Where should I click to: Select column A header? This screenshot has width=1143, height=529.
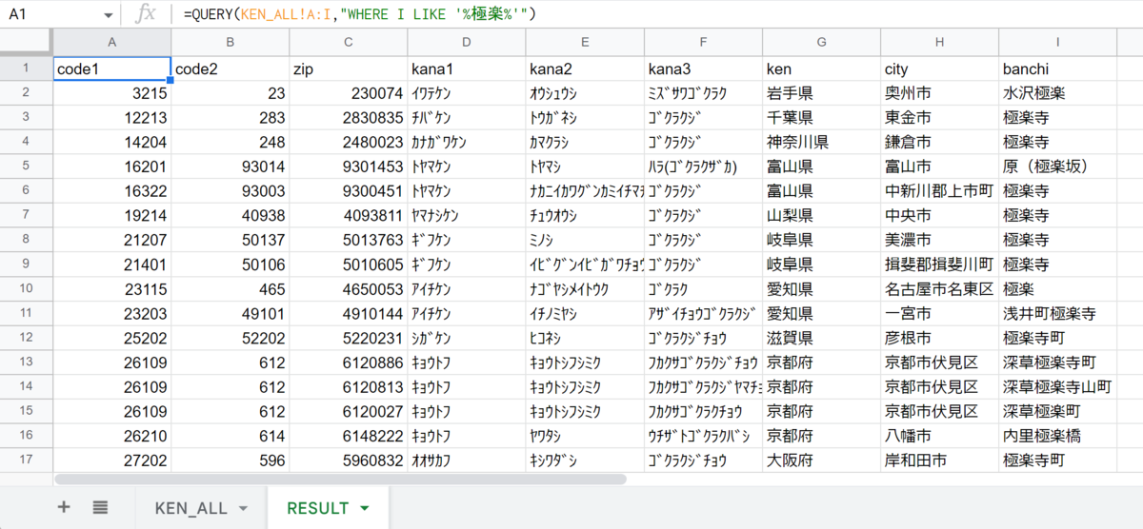pyautogui.click(x=112, y=42)
